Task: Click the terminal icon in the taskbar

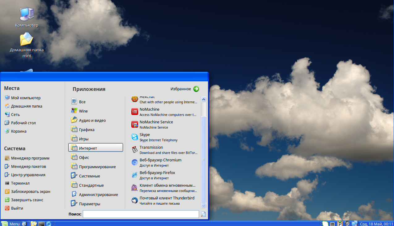Action: [41, 224]
